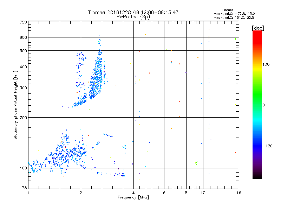Viewport: 281px width, 210px height.
Task: Click the '[deg]' colorbar unit label
Action: click(x=258, y=28)
